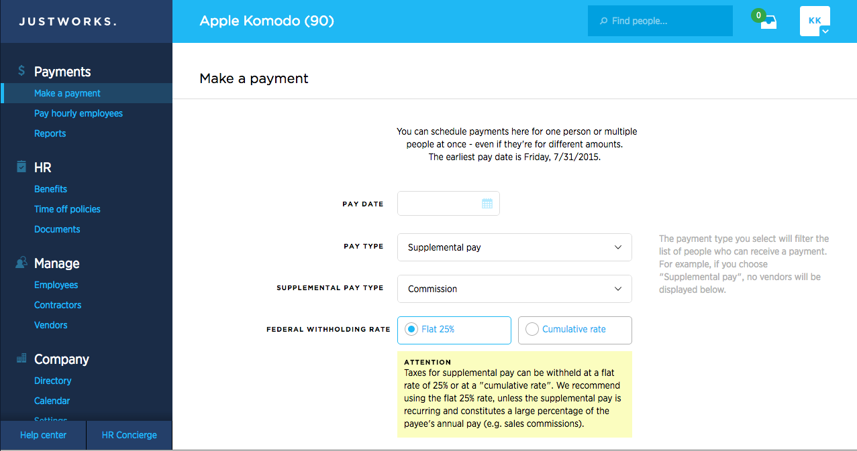This screenshot has width=857, height=451.
Task: Open the KK user account menu
Action: (x=815, y=21)
